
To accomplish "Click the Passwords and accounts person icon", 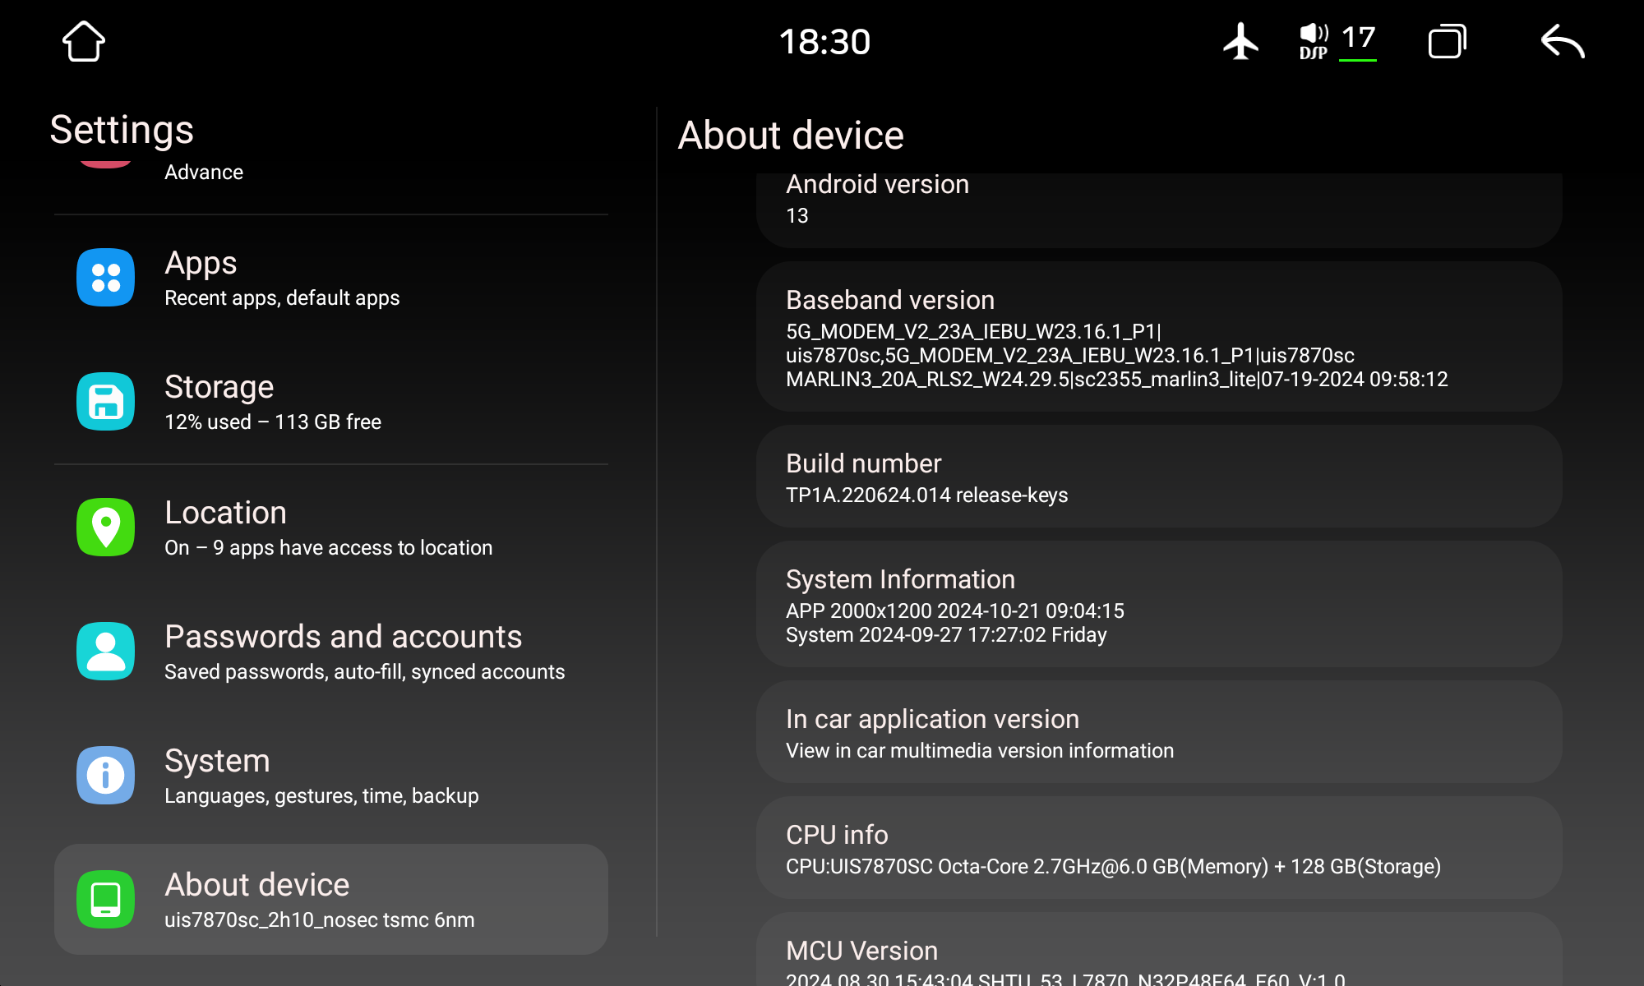I will (x=106, y=651).
